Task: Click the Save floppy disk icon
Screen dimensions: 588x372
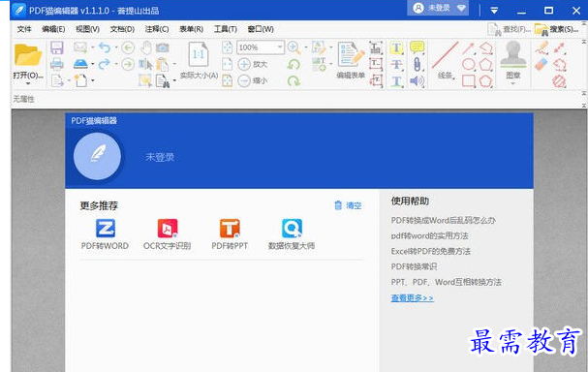Action: (x=57, y=48)
